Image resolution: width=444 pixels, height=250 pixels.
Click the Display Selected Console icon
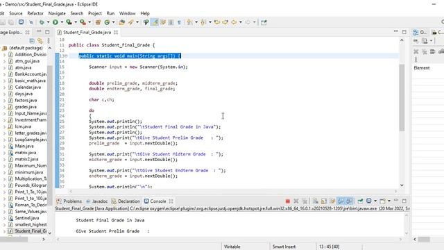(368, 201)
